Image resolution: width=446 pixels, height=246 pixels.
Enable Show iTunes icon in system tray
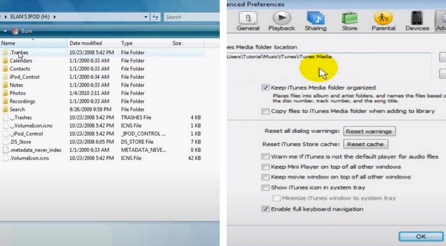click(x=265, y=187)
